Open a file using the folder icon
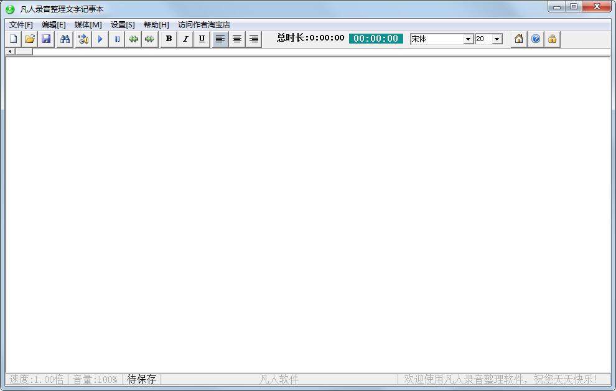The image size is (616, 391). 29,39
